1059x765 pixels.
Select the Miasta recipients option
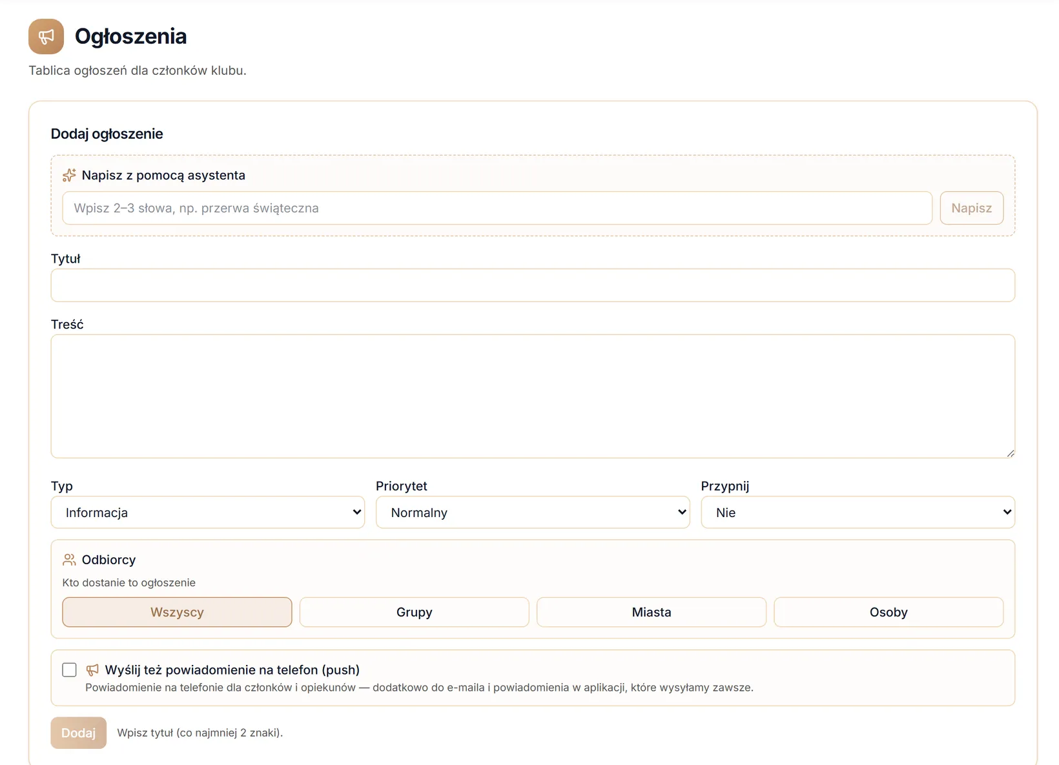pos(652,612)
